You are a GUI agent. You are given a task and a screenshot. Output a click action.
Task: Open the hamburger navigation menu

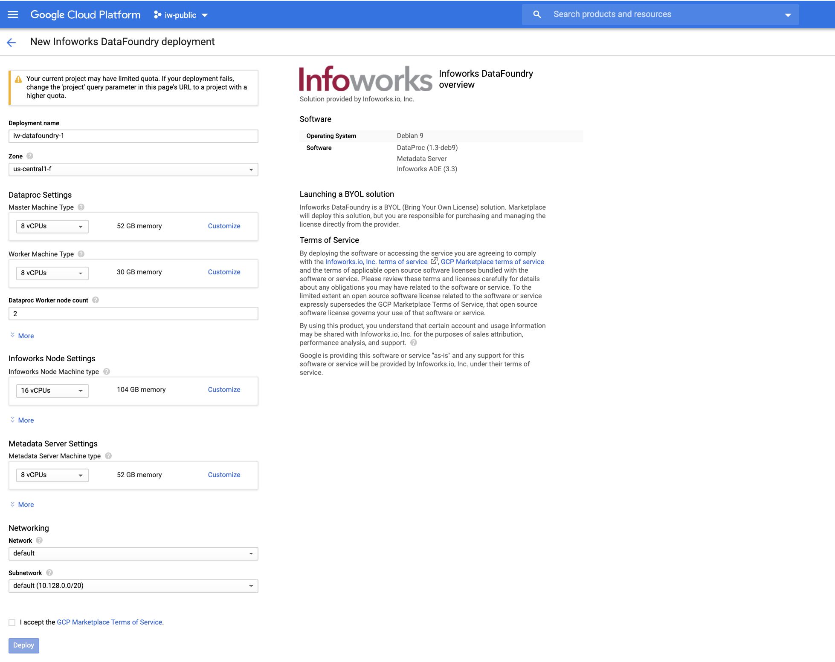(x=13, y=14)
